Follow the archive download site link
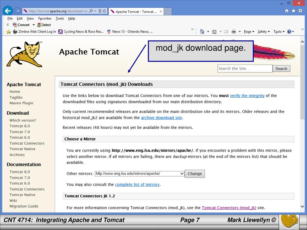Screen dimensions: 307x230 pyautogui.click(x=162, y=118)
